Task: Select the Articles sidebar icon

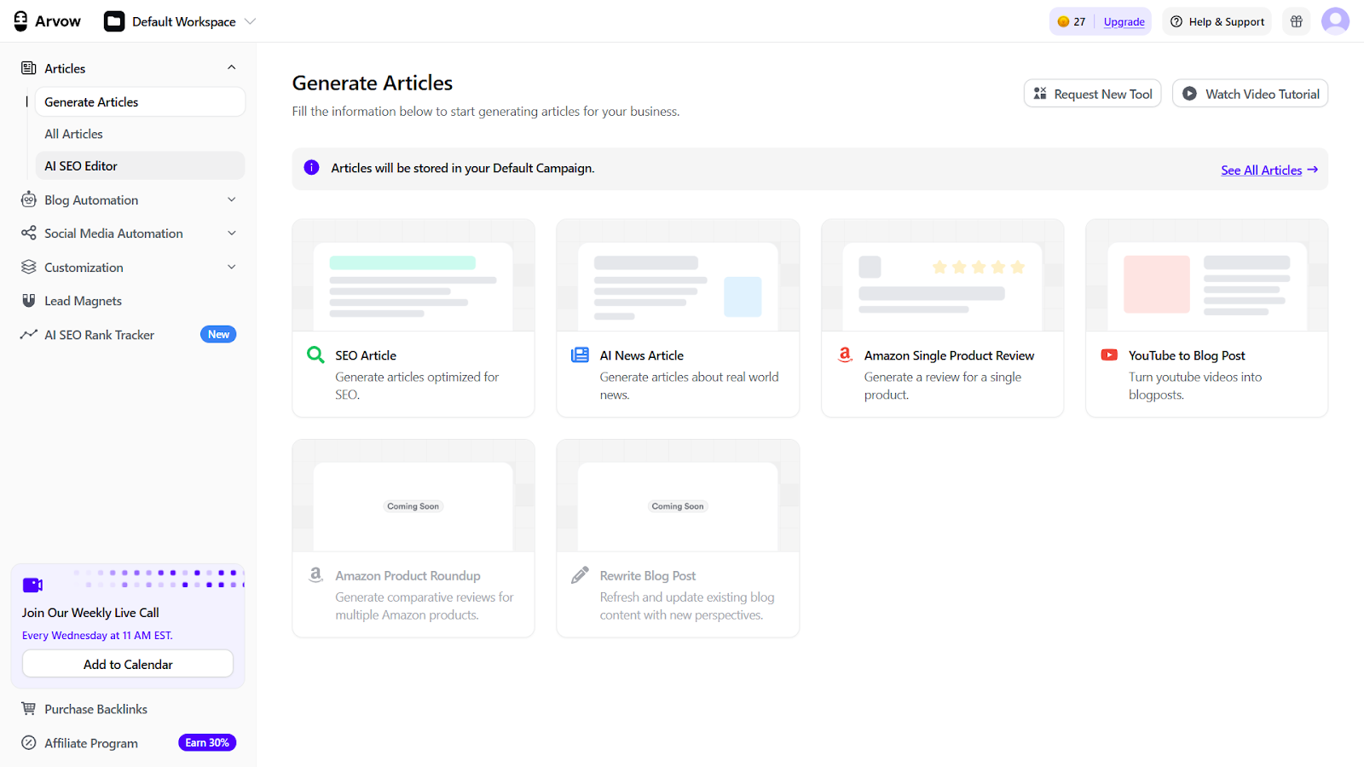Action: [28, 68]
